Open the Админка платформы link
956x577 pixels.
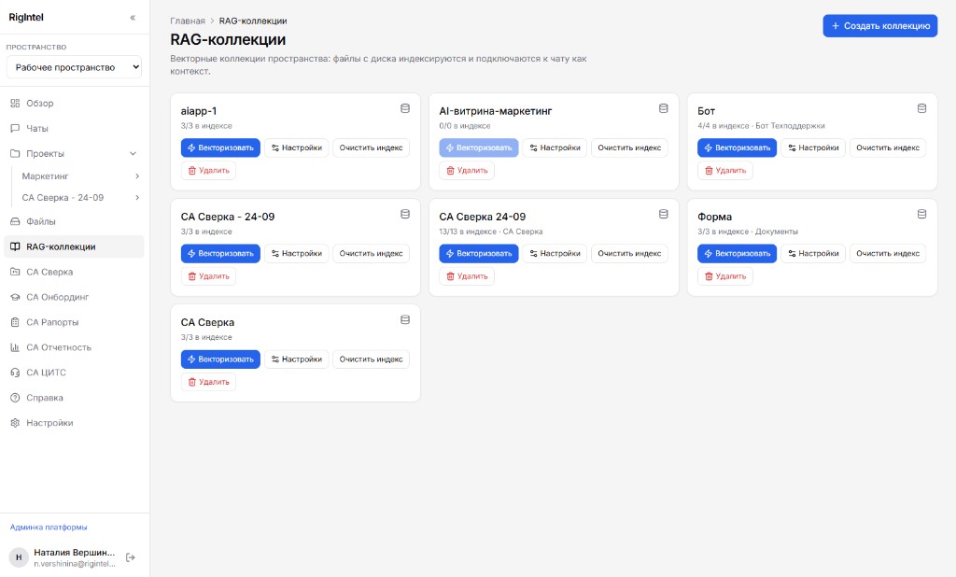tap(49, 527)
